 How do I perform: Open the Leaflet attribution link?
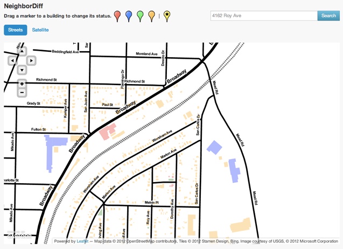click(82, 241)
